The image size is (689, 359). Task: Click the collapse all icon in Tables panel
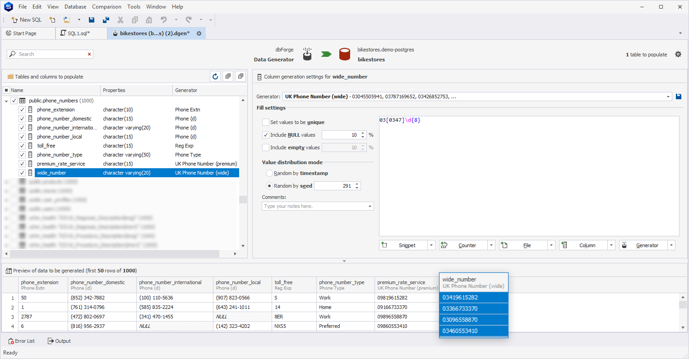click(x=240, y=76)
